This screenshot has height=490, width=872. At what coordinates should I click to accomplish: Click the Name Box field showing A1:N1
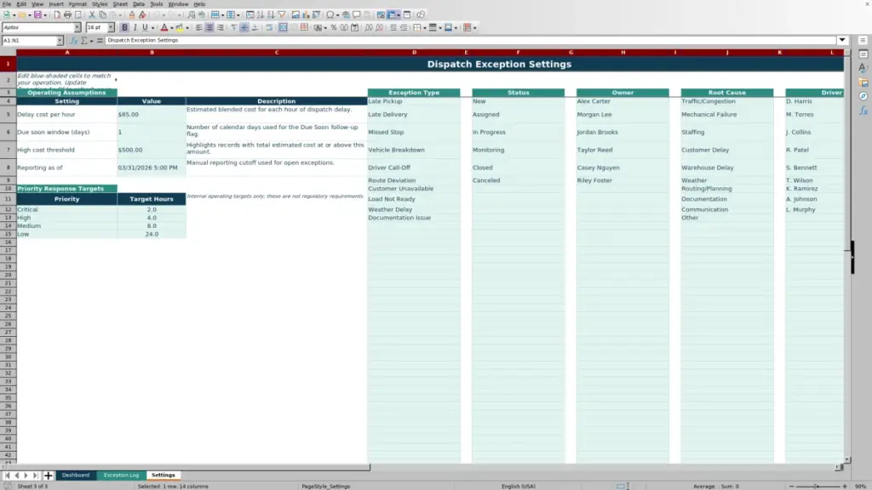point(29,41)
